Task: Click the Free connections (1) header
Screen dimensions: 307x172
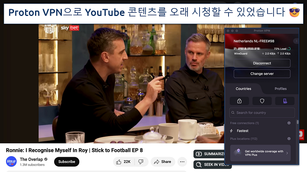Action: [245, 123]
